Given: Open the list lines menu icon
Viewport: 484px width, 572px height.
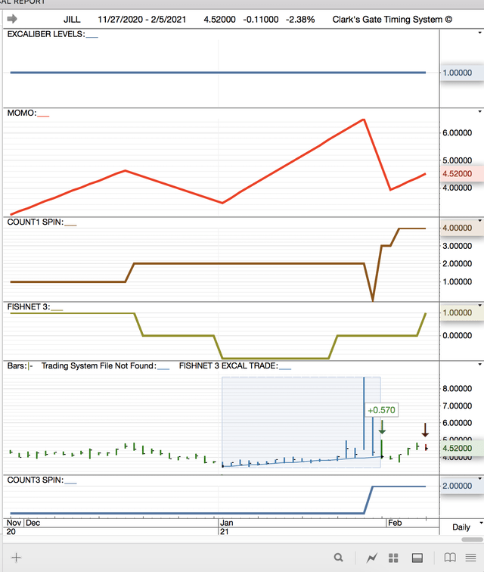Looking at the screenshot, I should [x=471, y=558].
